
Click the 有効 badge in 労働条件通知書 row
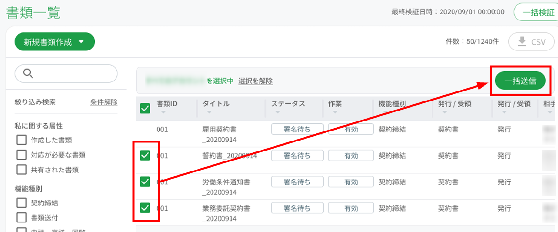pyautogui.click(x=351, y=182)
